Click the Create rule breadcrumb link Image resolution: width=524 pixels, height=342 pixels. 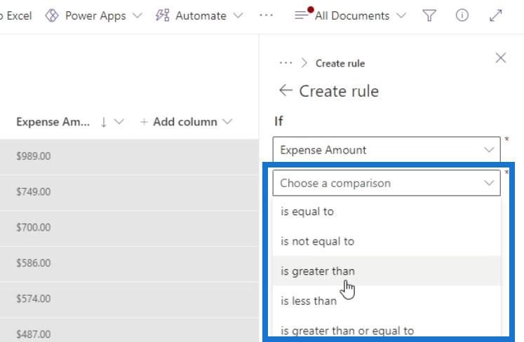(x=340, y=63)
